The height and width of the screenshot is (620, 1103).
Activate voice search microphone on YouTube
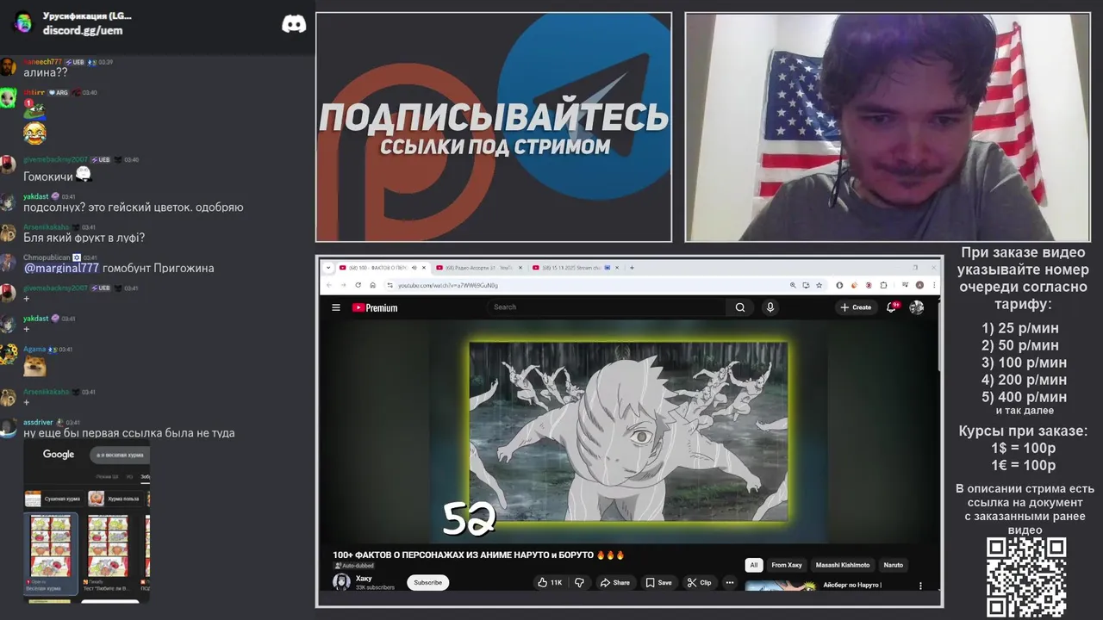(770, 307)
